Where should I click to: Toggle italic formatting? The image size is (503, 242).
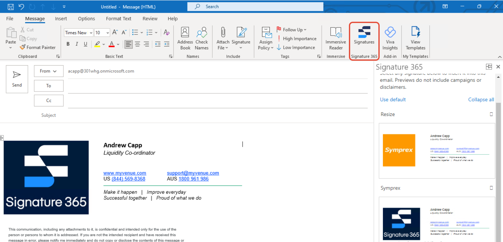coord(77,44)
